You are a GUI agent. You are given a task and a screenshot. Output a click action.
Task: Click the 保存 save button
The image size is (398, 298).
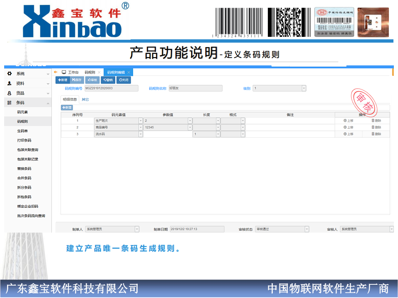(77, 80)
